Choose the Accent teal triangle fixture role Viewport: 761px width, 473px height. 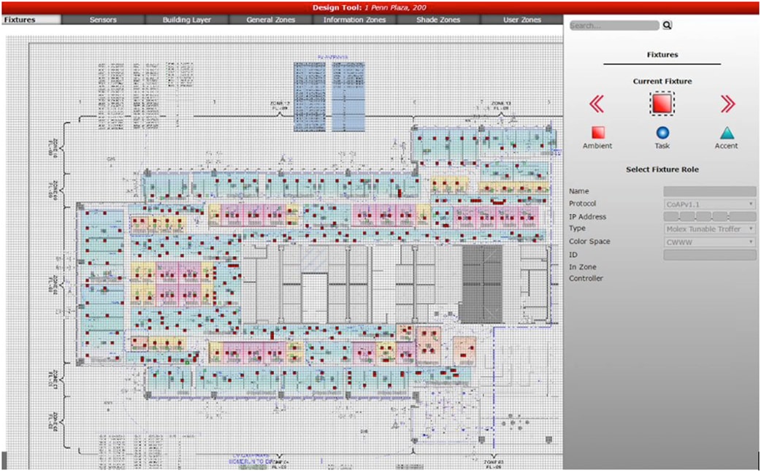[x=727, y=133]
